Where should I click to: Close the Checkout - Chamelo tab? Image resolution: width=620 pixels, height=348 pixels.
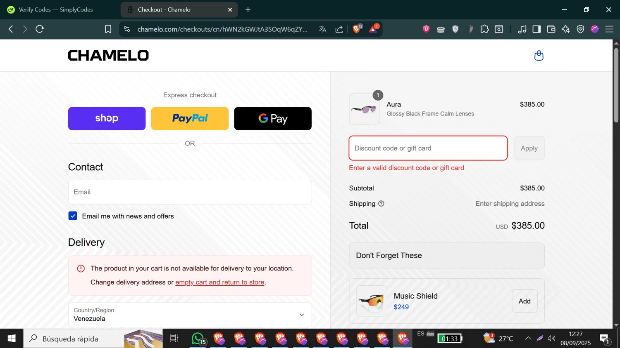[x=230, y=9]
